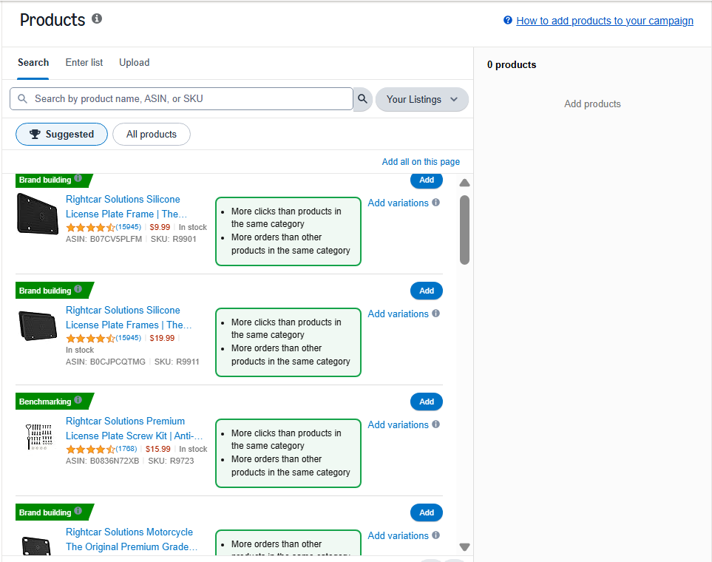This screenshot has height=562, width=712.
Task: Click the trophy icon on Suggested
Action: pyautogui.click(x=35, y=134)
